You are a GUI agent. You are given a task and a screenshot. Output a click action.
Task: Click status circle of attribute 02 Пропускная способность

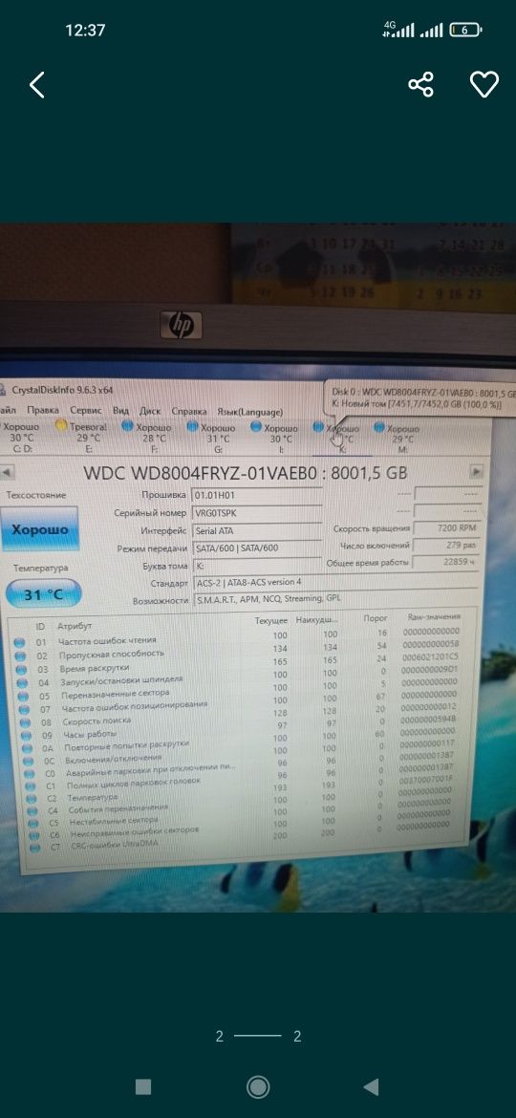point(20,656)
